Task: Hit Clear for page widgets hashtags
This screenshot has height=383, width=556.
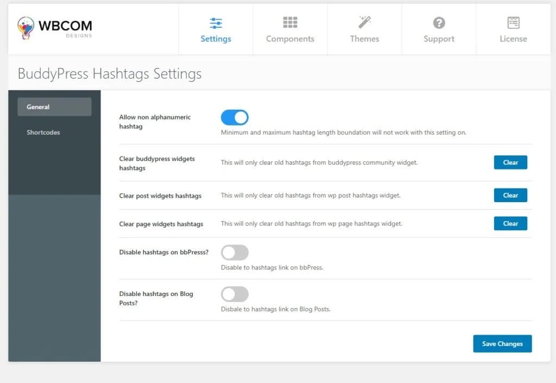Action: point(510,223)
